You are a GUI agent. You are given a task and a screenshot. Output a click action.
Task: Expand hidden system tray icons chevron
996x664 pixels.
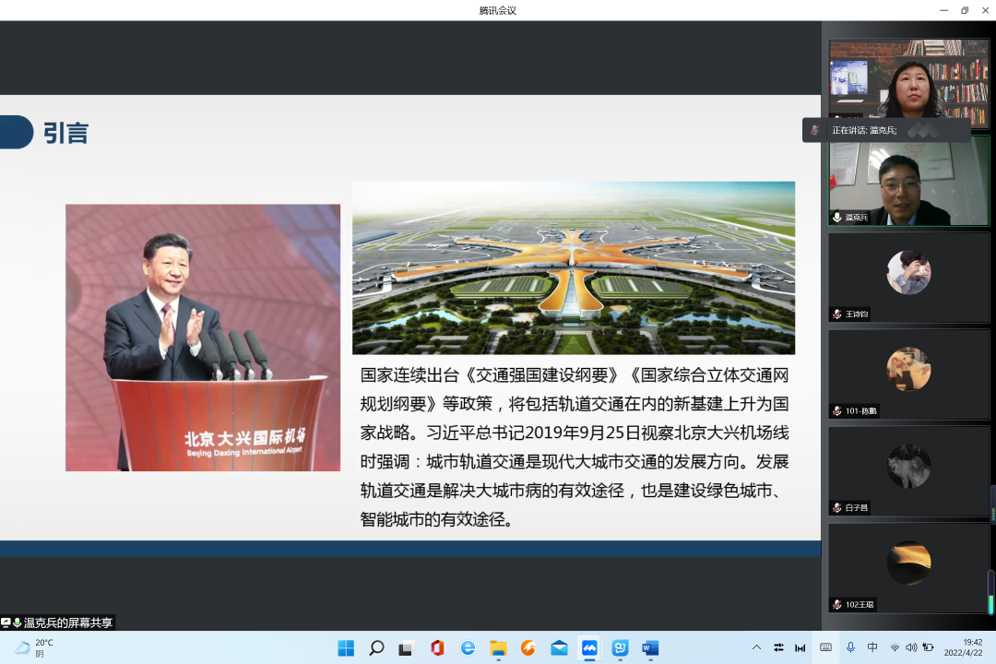tap(756, 647)
